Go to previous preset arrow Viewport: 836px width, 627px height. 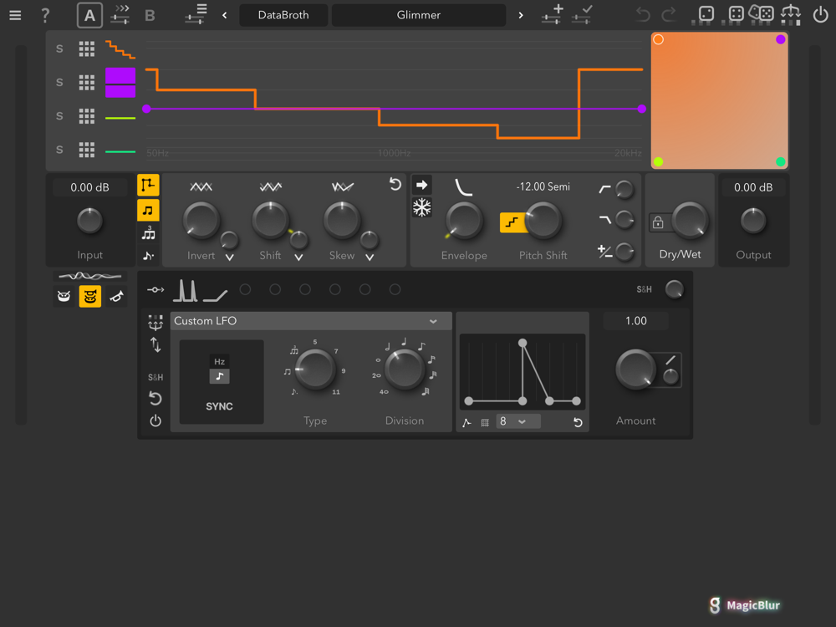[x=224, y=15]
